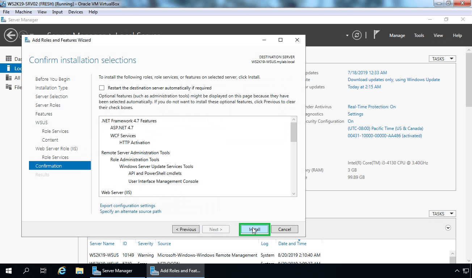472x278 pixels.
Task: Open the last checked for updates time link
Action: pos(364,87)
